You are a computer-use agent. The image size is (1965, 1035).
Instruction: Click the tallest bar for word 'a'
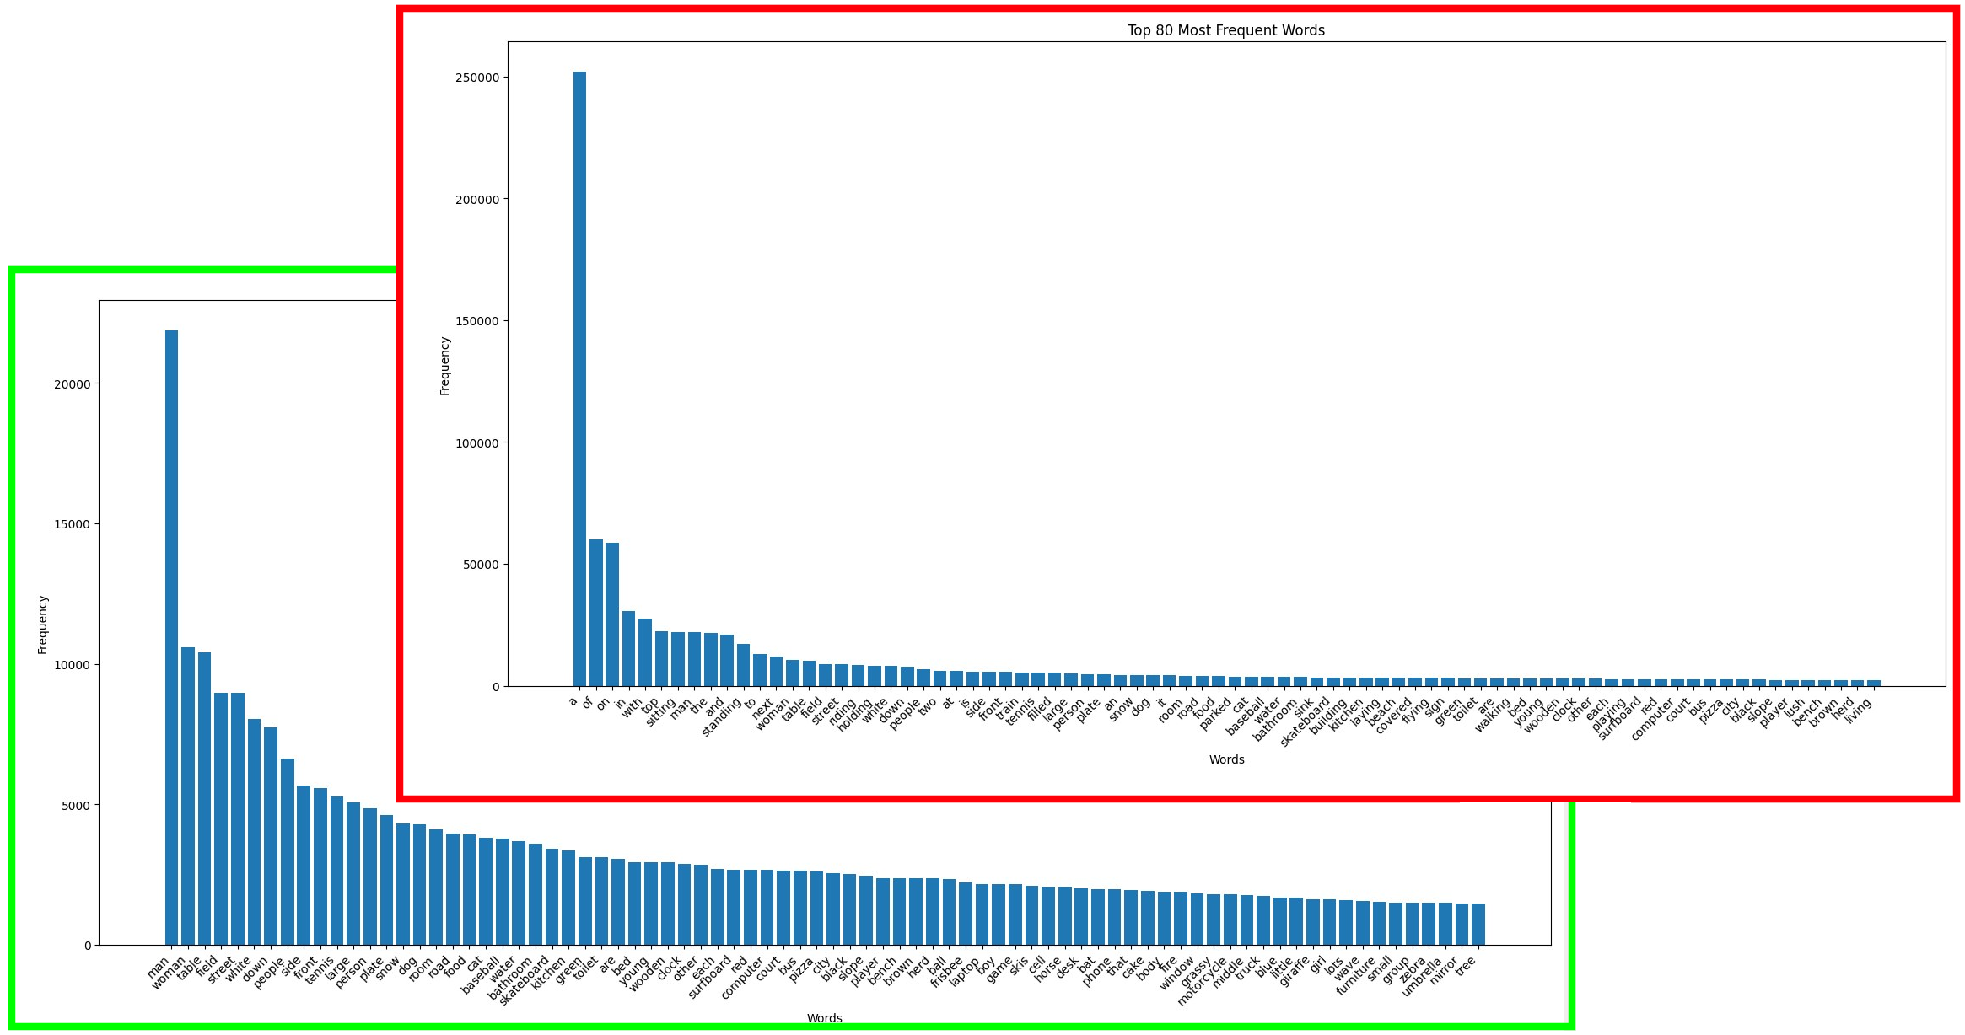579,379
